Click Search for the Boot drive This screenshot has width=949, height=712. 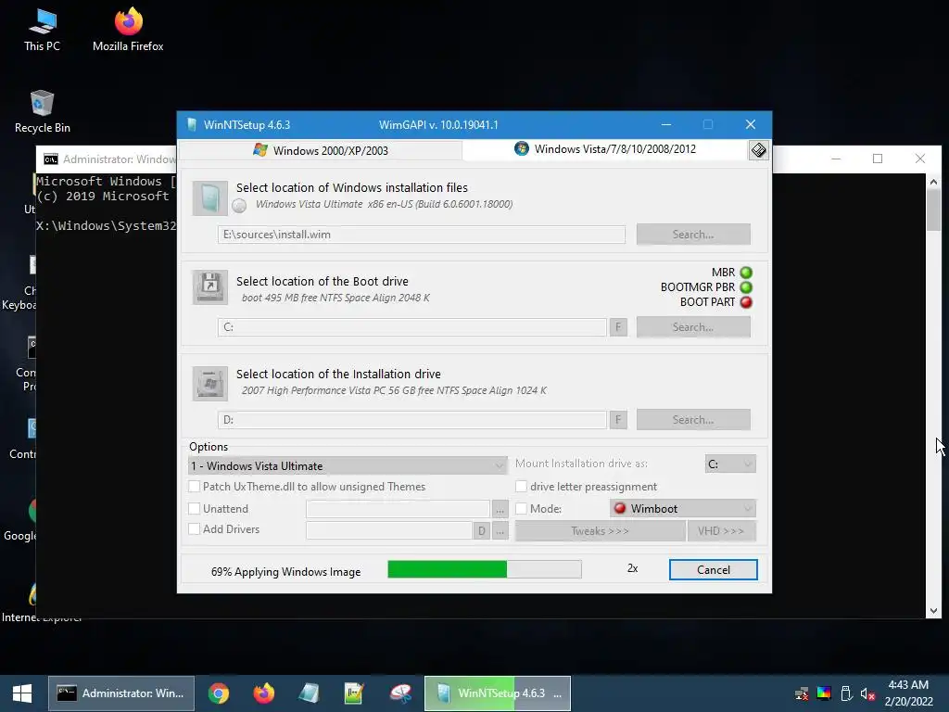click(693, 327)
